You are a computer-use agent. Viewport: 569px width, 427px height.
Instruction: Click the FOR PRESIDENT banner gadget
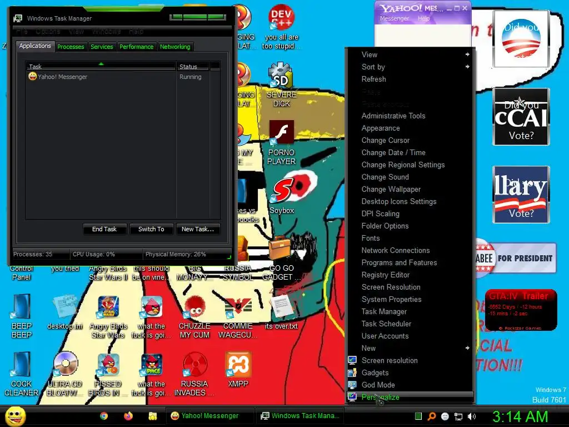tap(516, 258)
